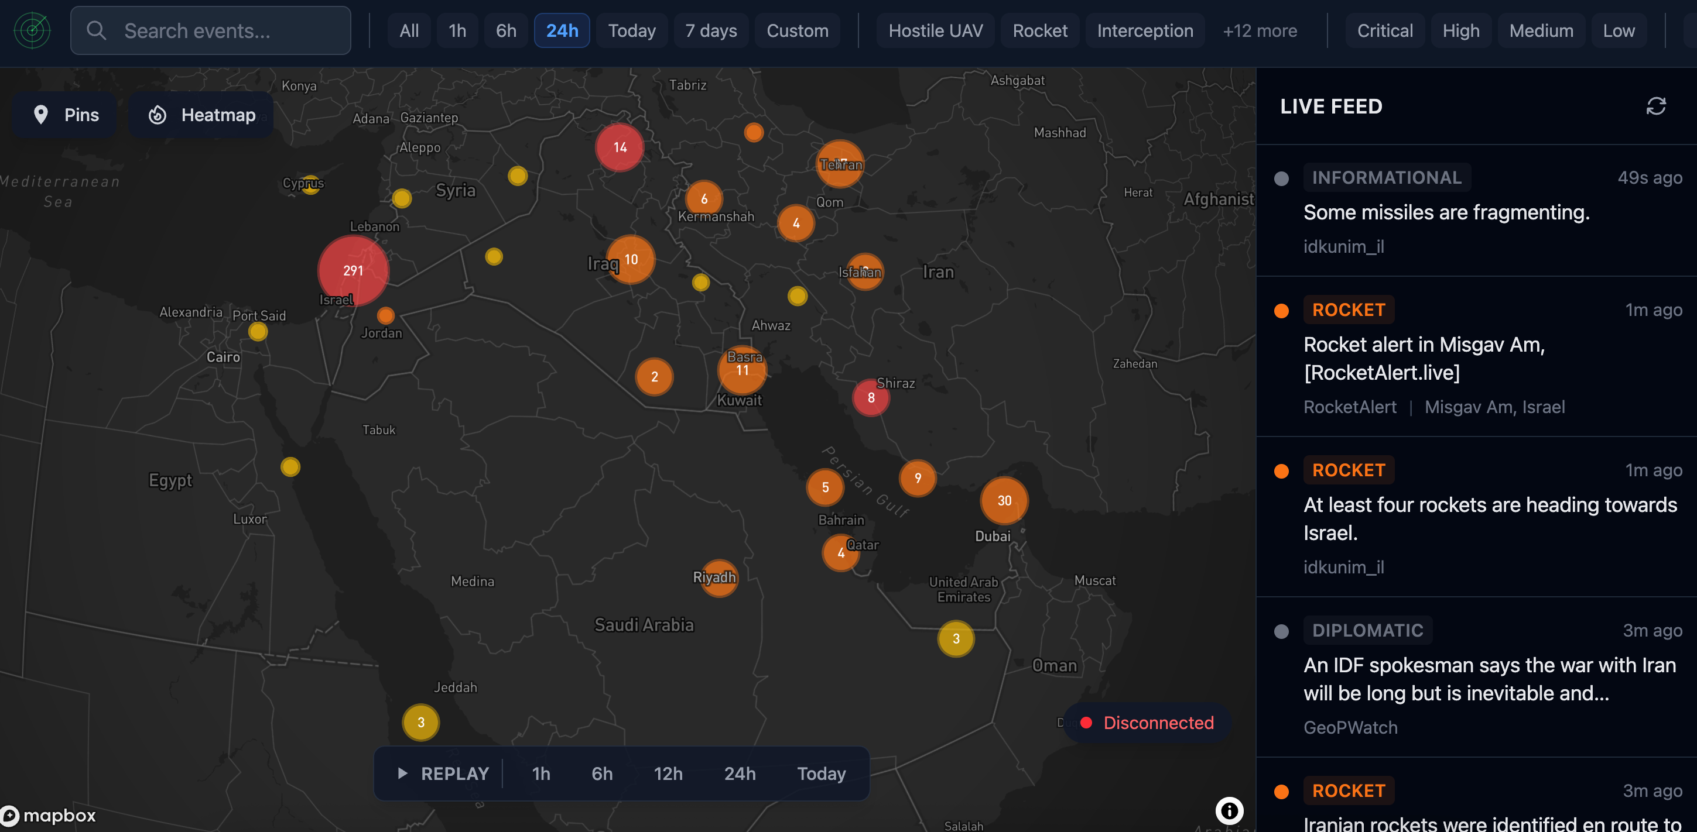This screenshot has width=1697, height=832.
Task: Set replay range to 12h
Action: pos(668,773)
